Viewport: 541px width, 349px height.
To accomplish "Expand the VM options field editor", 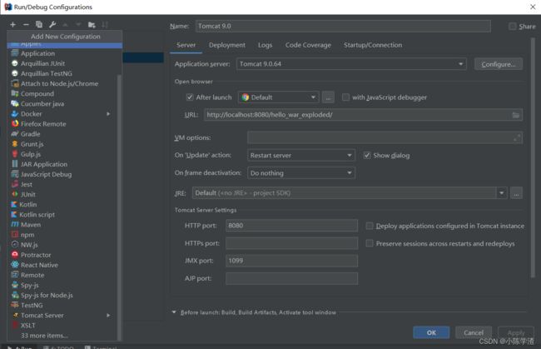I will click(x=517, y=137).
